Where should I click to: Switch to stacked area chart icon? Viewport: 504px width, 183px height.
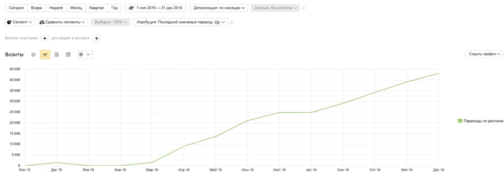[x=57, y=54]
